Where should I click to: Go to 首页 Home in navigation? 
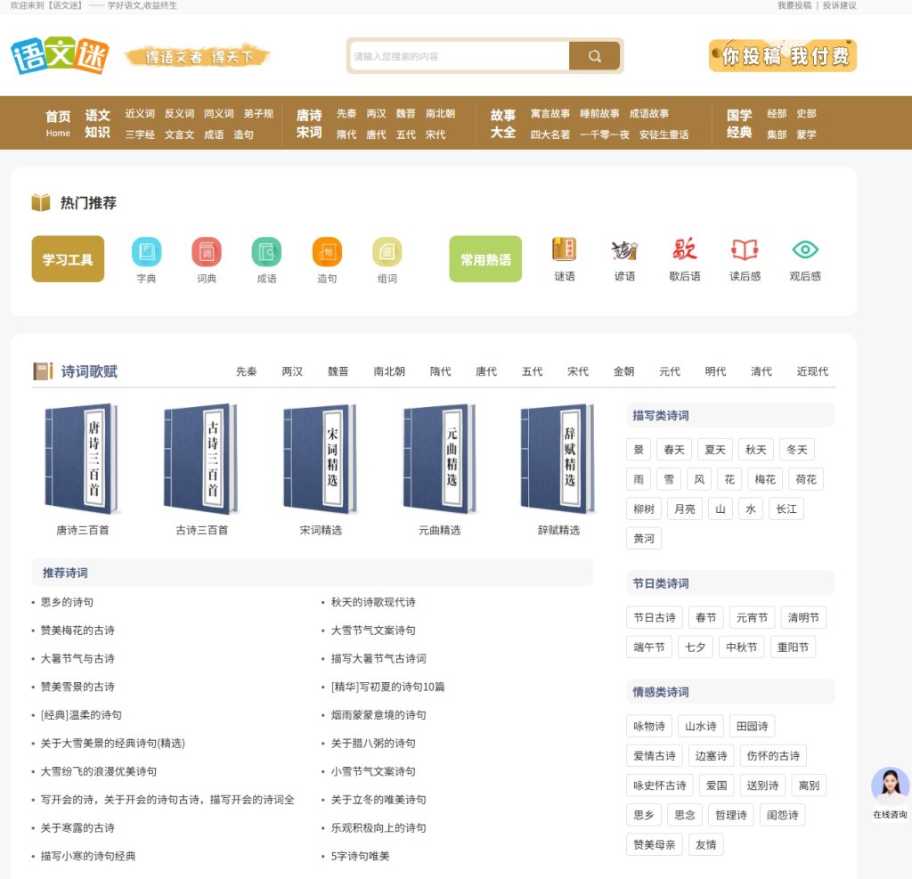[x=58, y=123]
